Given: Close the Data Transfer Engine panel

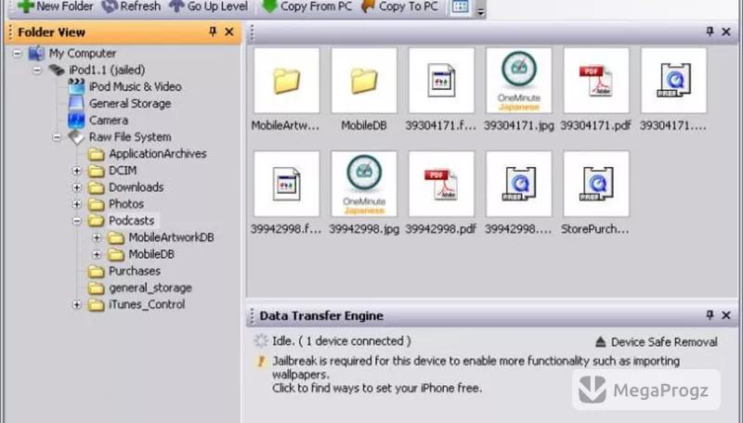Looking at the screenshot, I should 726,315.
